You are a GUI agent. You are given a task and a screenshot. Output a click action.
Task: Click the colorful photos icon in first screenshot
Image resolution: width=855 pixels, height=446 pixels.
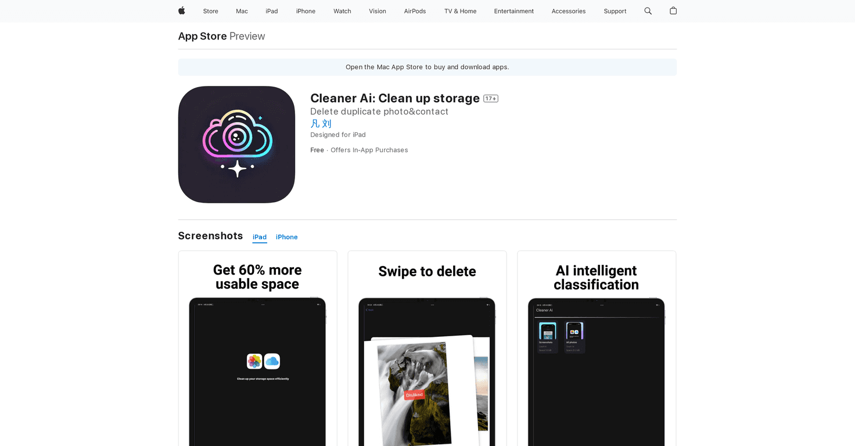(x=254, y=361)
